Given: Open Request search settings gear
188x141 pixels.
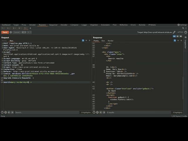Looking at the screenshot, I should pos(6,113).
